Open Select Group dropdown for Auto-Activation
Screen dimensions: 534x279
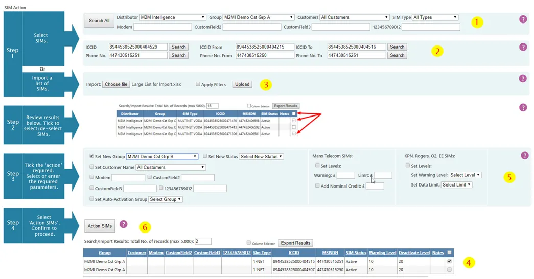(165, 199)
